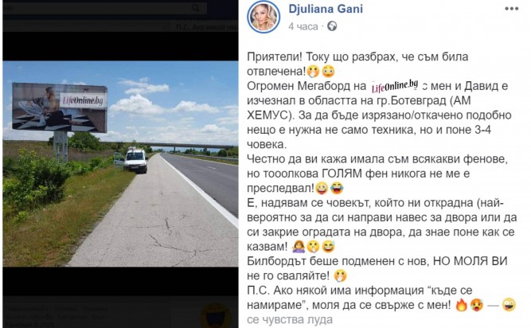Click the 'се чувства луда' feeling text
531x328 pixels.
pyautogui.click(x=290, y=320)
